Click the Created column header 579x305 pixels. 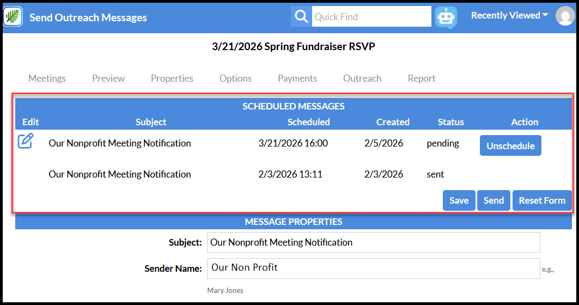pyautogui.click(x=393, y=122)
